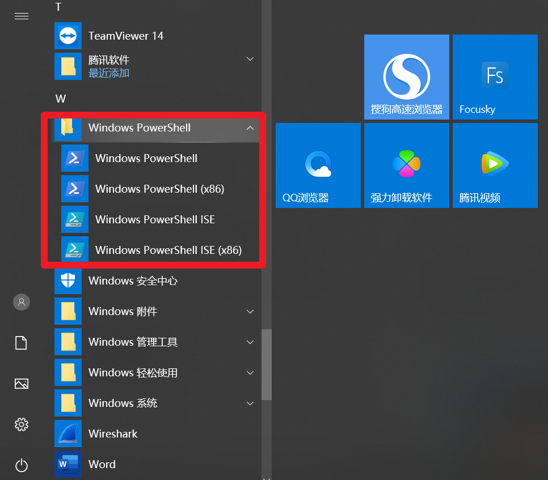
Task: Click the scrollbar down arrow
Action: (x=267, y=479)
